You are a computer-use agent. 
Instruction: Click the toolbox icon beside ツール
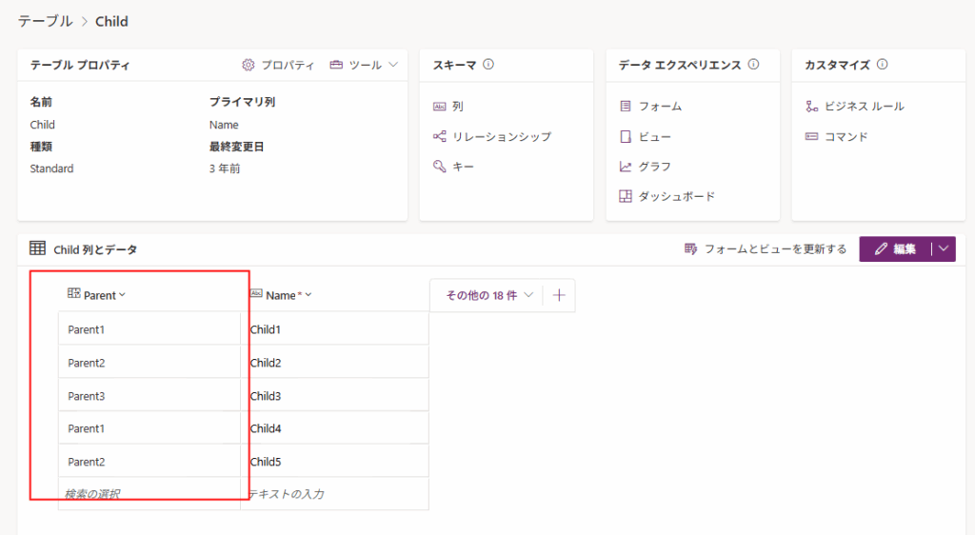tap(337, 66)
